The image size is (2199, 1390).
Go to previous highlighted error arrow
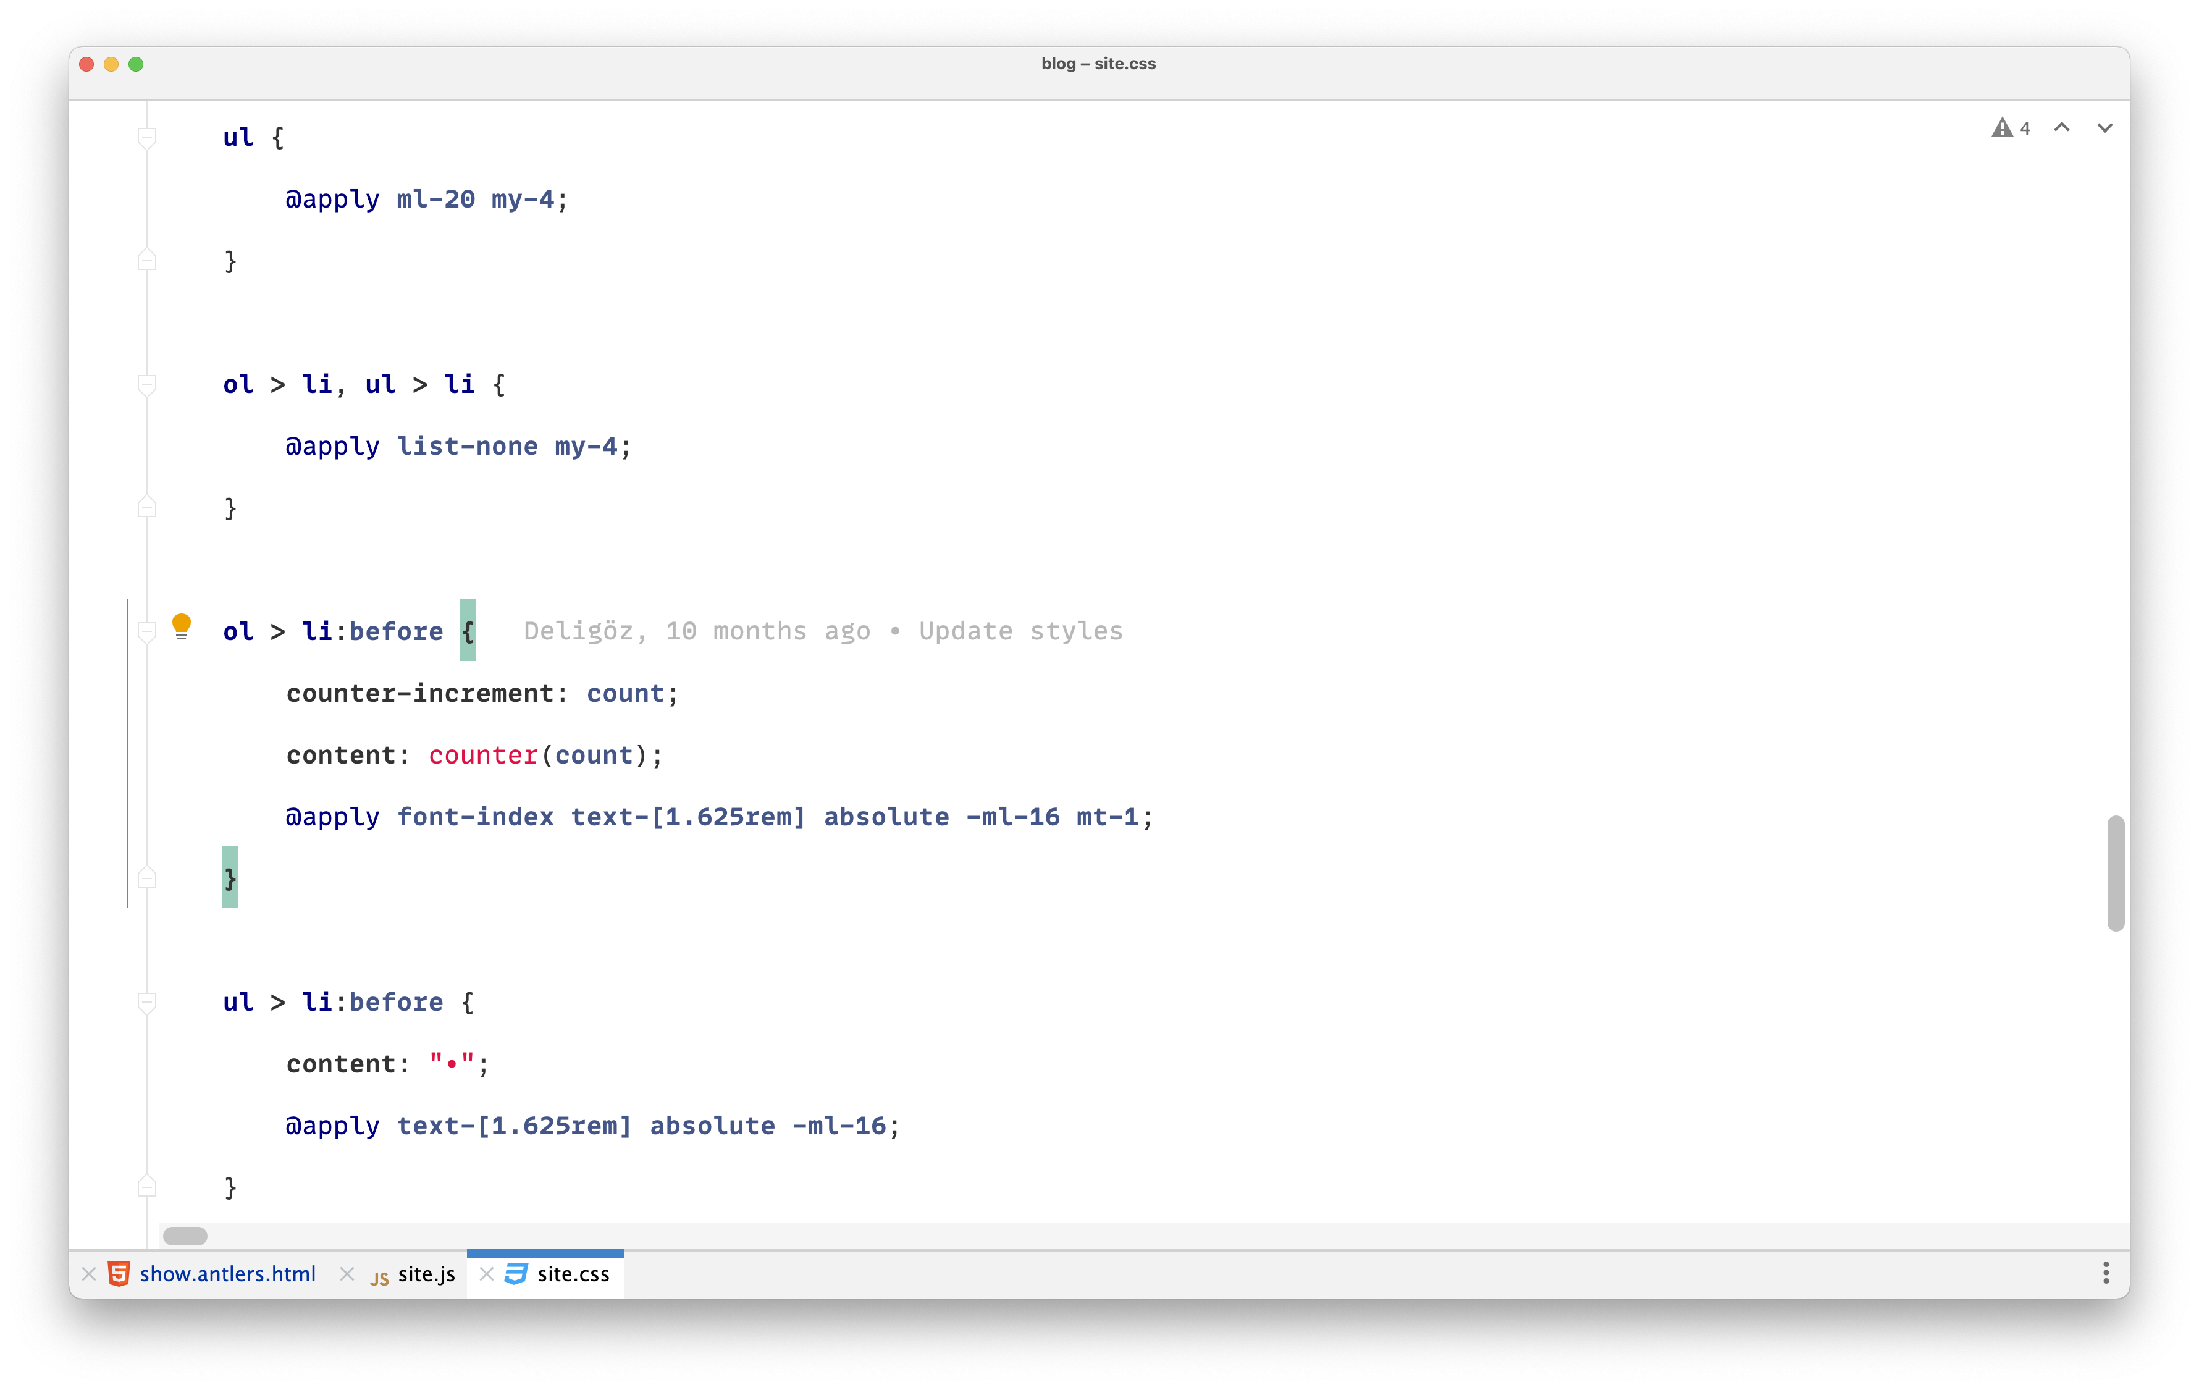[2062, 128]
